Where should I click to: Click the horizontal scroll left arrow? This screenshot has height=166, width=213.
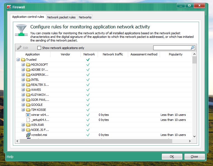[x=17, y=141]
